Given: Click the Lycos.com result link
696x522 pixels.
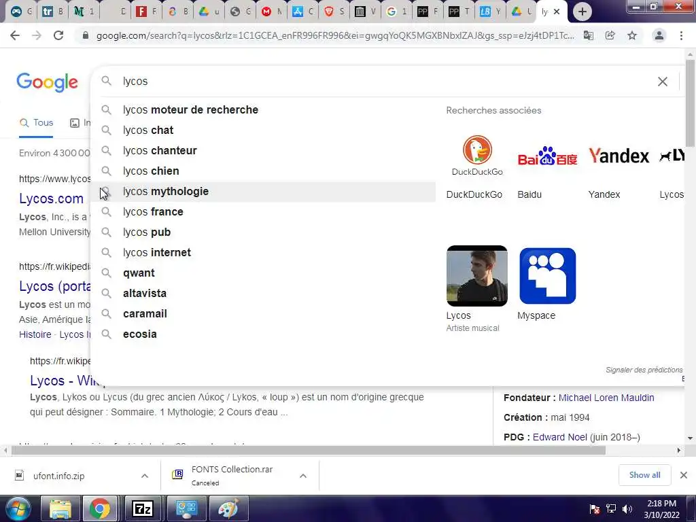Looking at the screenshot, I should coord(51,198).
